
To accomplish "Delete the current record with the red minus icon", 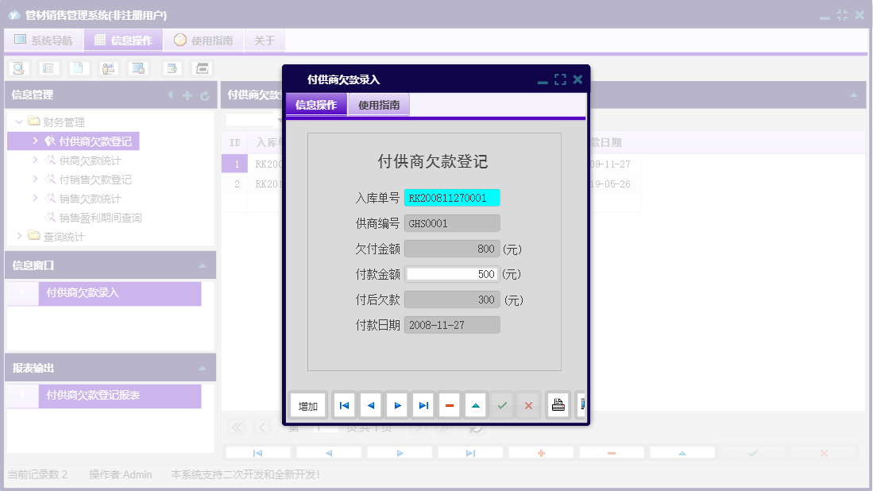I will click(x=449, y=405).
